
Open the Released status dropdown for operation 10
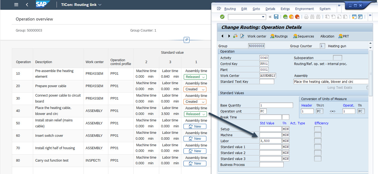coord(195,77)
